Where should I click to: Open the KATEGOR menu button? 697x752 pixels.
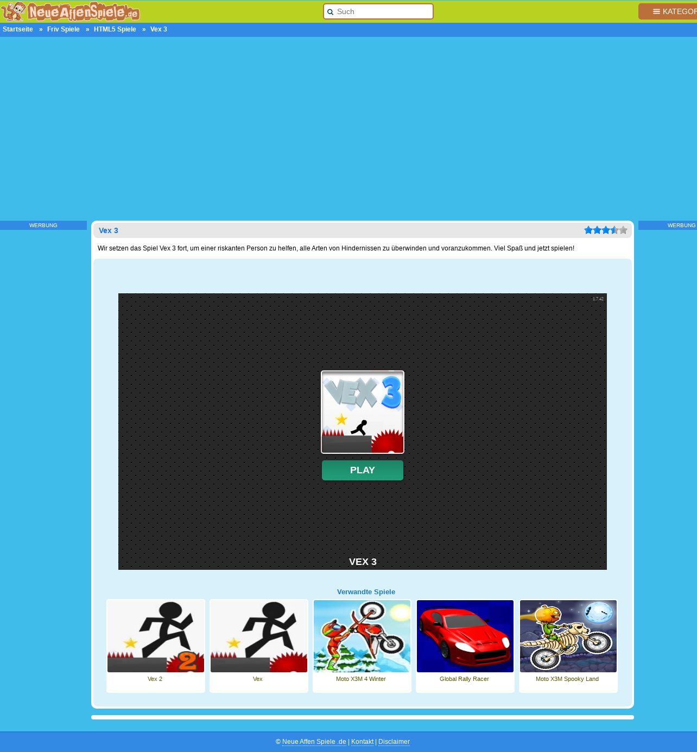(x=668, y=11)
